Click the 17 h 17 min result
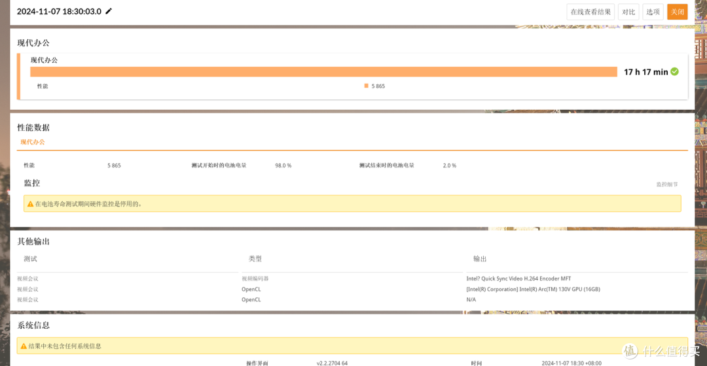Image resolution: width=707 pixels, height=366 pixels. (x=645, y=72)
